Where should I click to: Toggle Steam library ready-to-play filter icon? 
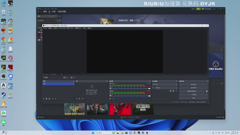coord(60,20)
